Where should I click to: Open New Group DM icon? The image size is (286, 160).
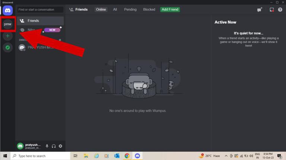pyautogui.click(x=260, y=10)
